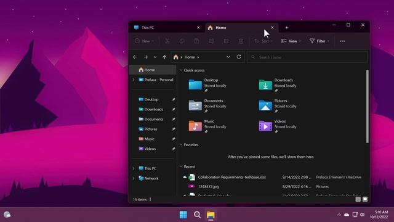Open clock and date on taskbar
Image resolution: width=394 pixels, height=222 pixels.
[x=379, y=215]
